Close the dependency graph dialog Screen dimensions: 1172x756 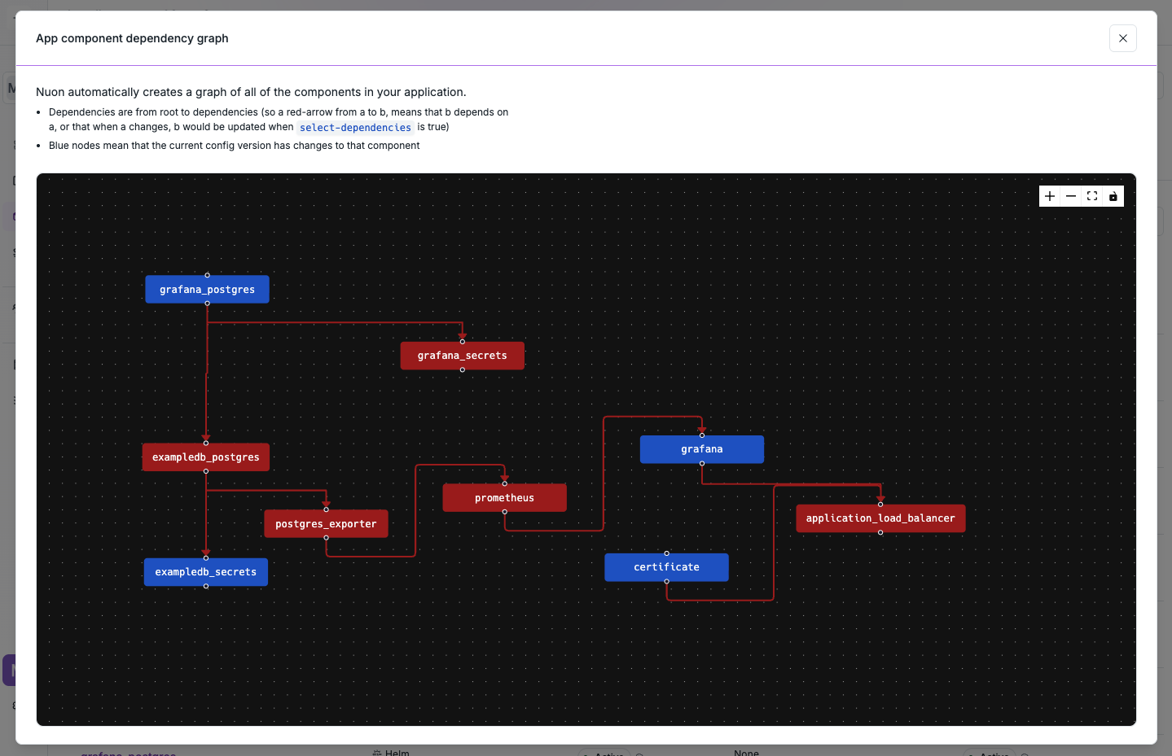[1123, 38]
